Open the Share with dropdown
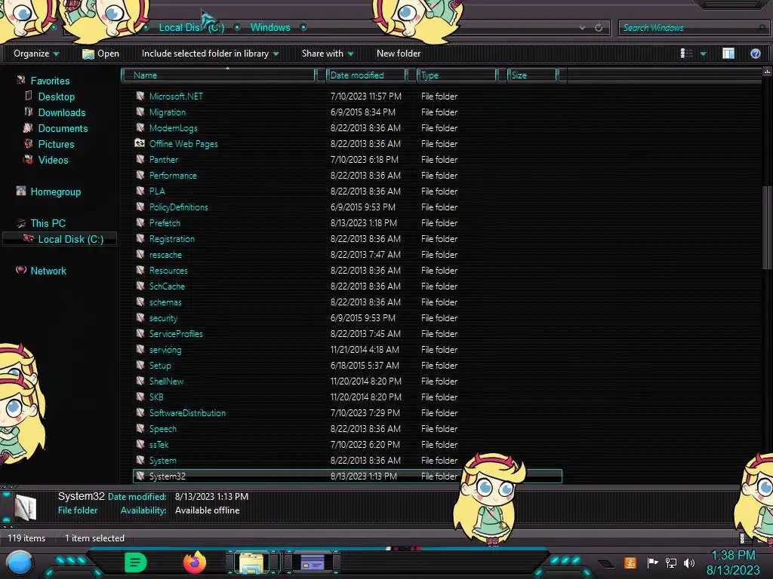Viewport: 773px width, 579px height. (328, 54)
